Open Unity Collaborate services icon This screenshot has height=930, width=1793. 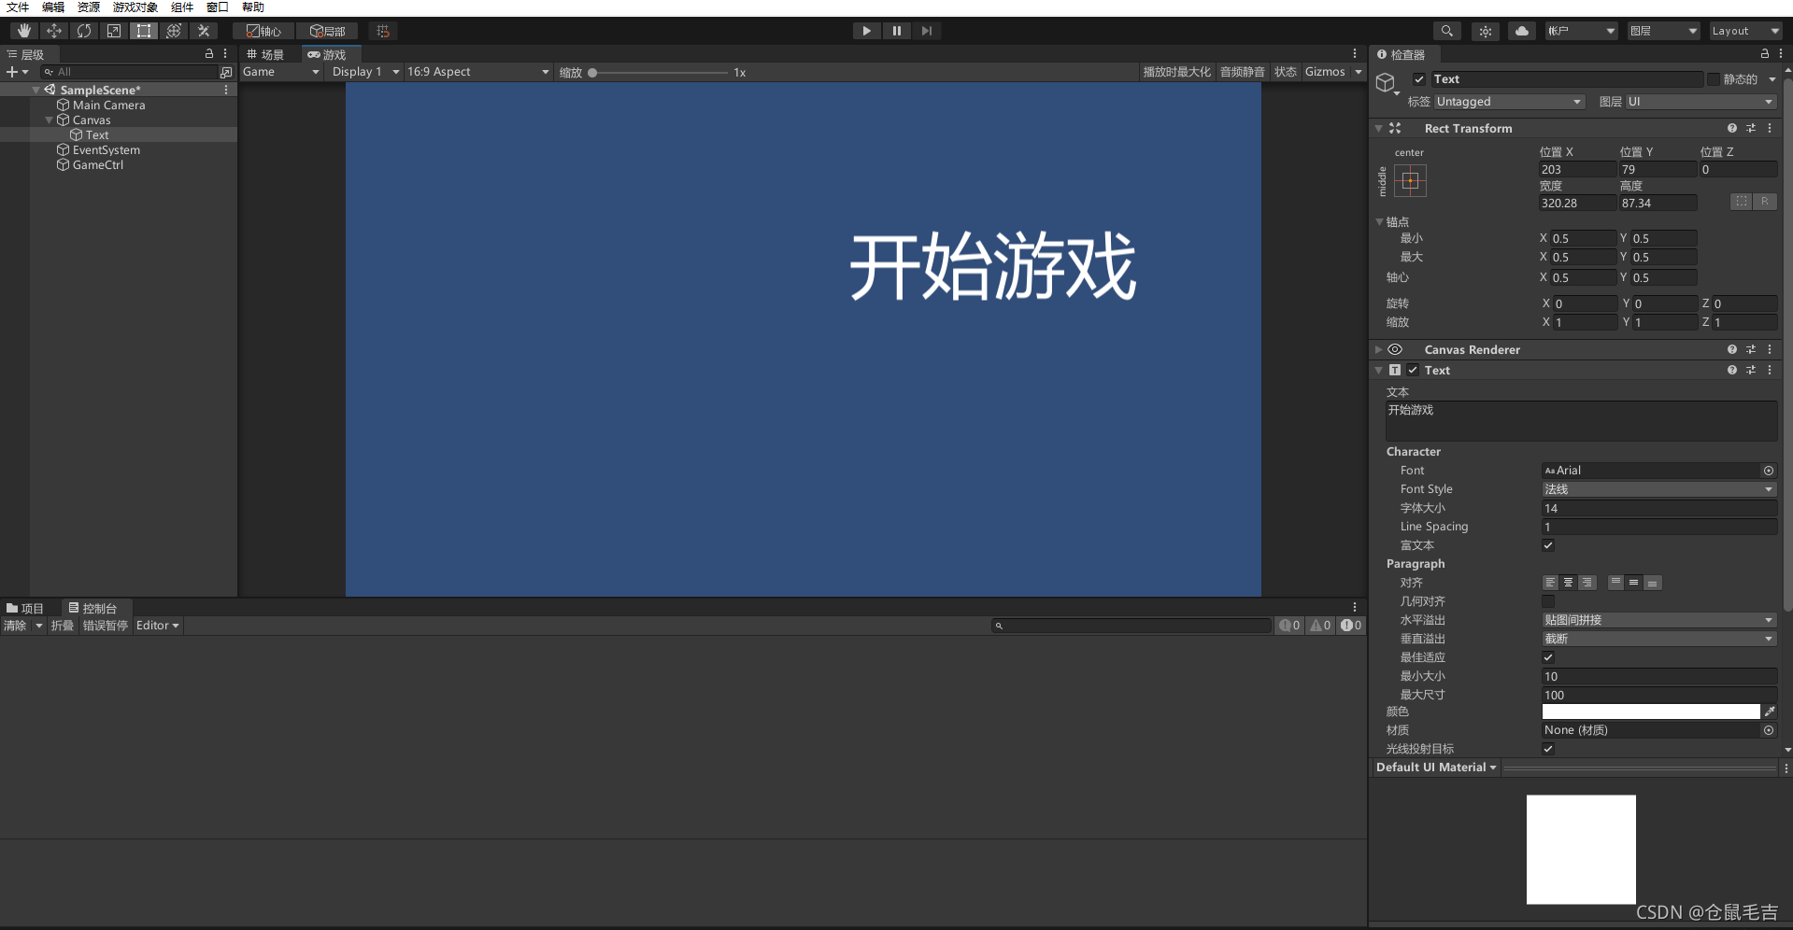1486,31
